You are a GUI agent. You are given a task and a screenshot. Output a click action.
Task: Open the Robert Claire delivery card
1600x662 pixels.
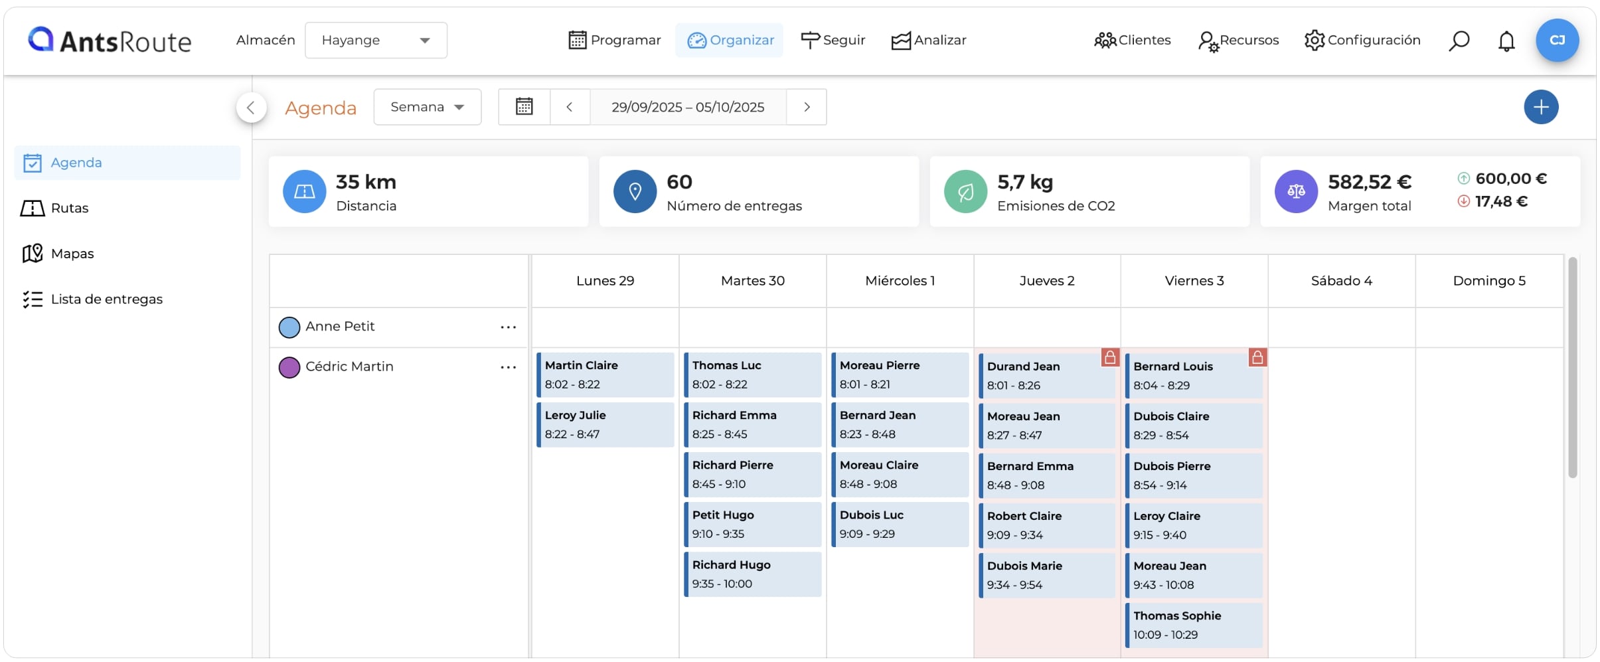tap(1048, 525)
